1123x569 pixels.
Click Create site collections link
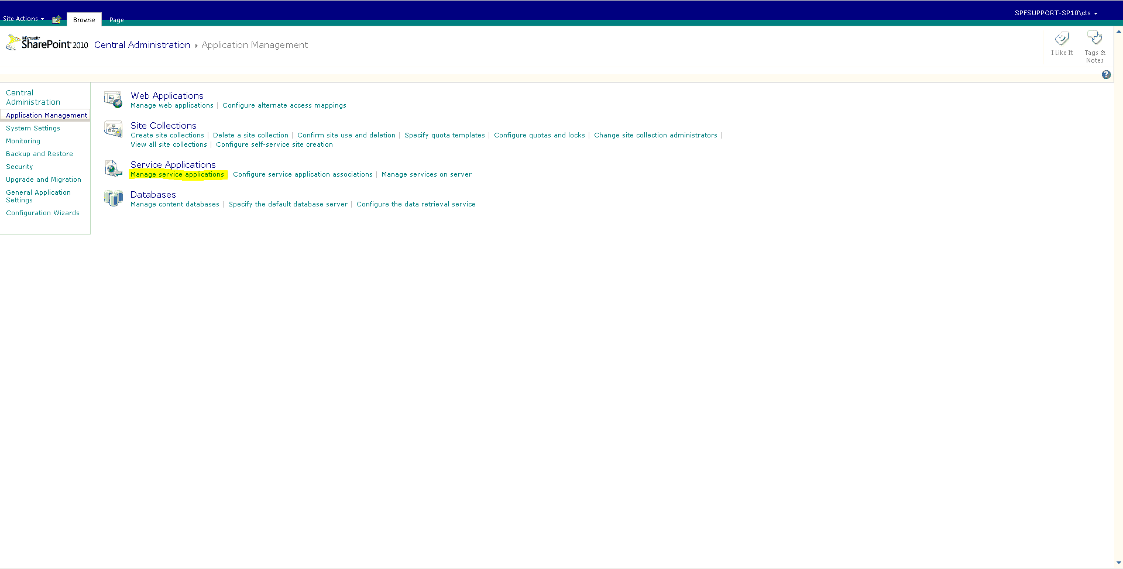pyautogui.click(x=167, y=135)
